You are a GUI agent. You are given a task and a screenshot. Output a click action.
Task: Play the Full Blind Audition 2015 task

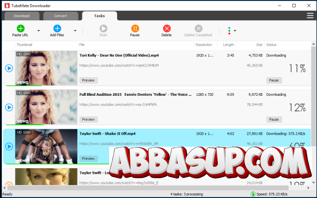coord(9,107)
